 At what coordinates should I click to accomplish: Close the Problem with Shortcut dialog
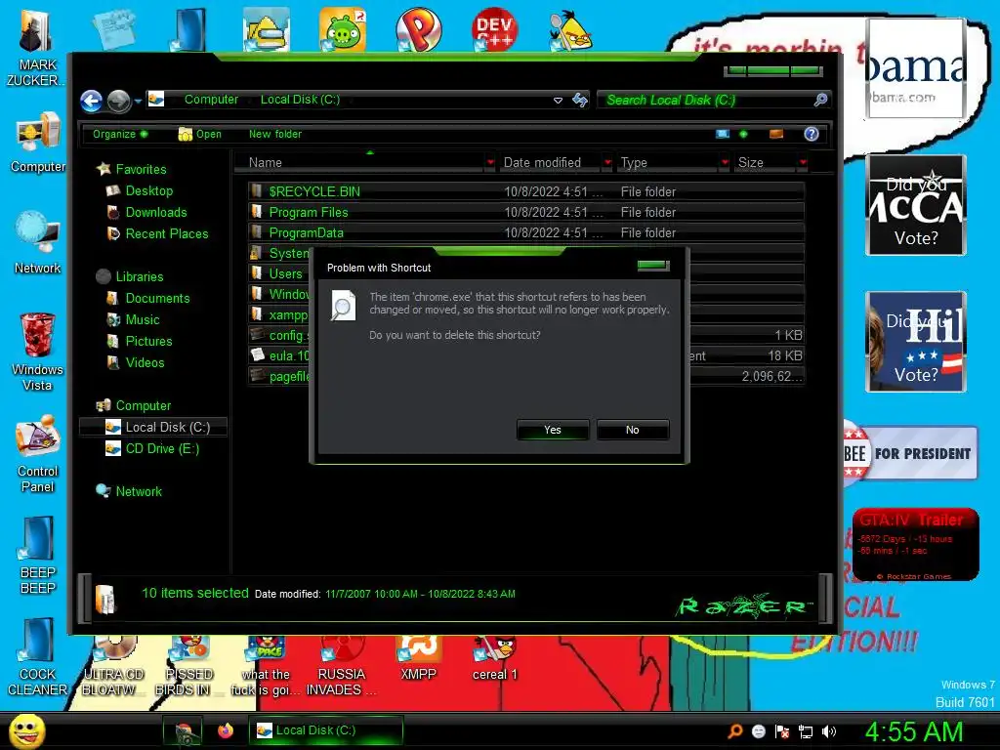click(x=652, y=266)
